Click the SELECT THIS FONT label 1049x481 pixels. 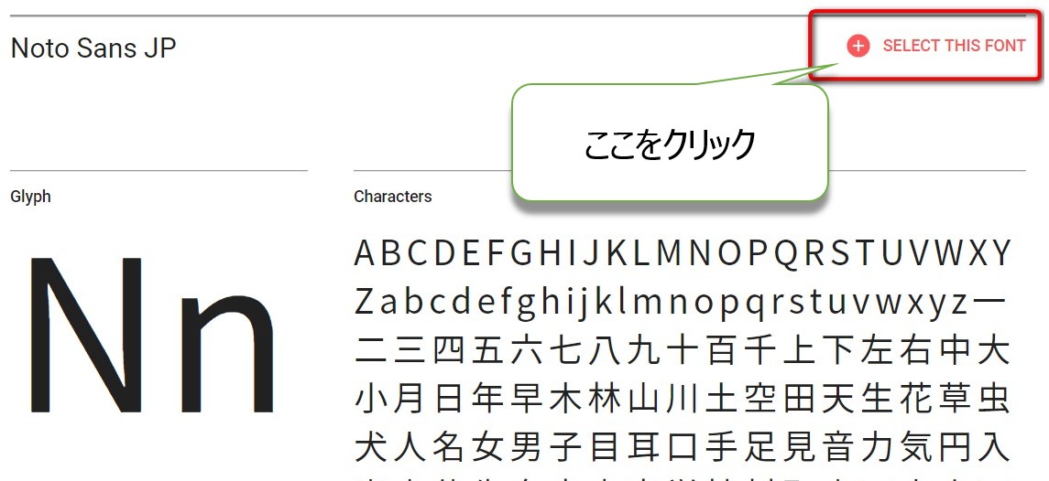click(954, 46)
